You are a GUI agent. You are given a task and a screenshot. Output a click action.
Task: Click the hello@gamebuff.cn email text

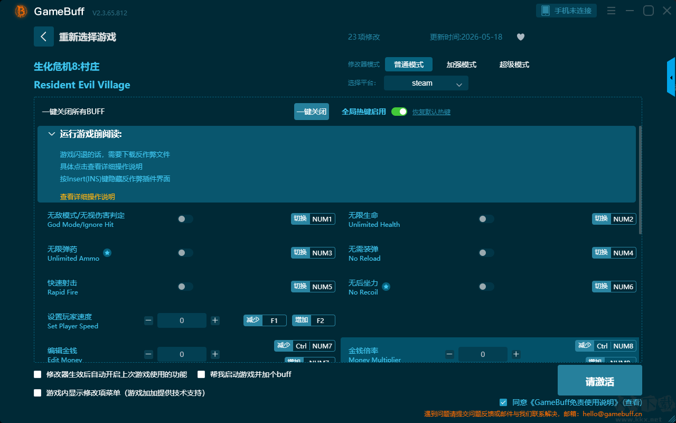pos(612,413)
